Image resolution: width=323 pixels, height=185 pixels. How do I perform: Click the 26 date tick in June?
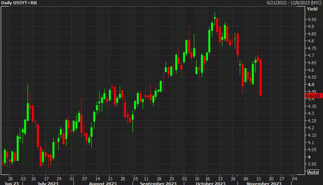tap(10, 179)
